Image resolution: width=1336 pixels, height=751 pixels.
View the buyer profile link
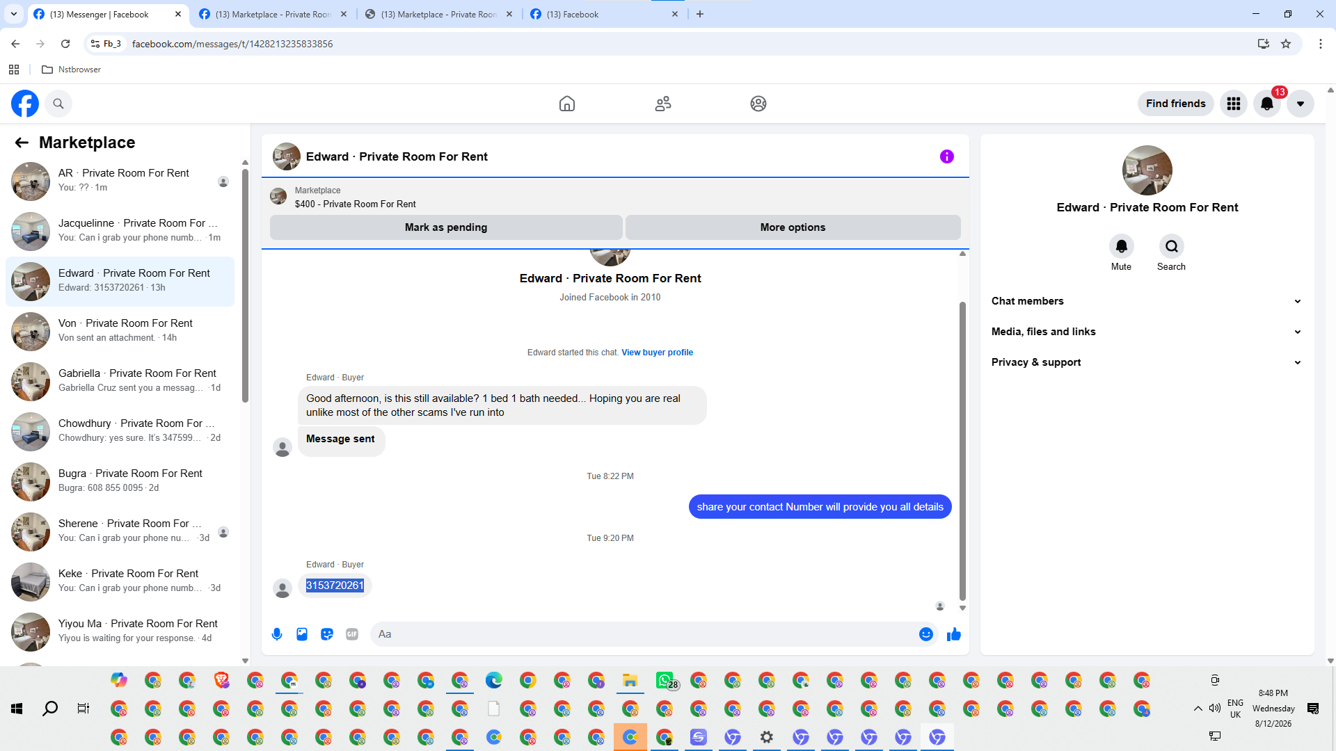(658, 353)
